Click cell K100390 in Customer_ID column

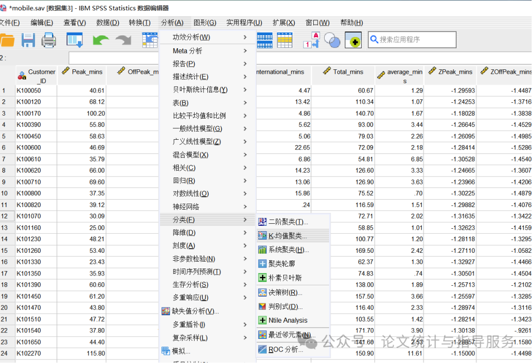[x=36, y=125]
